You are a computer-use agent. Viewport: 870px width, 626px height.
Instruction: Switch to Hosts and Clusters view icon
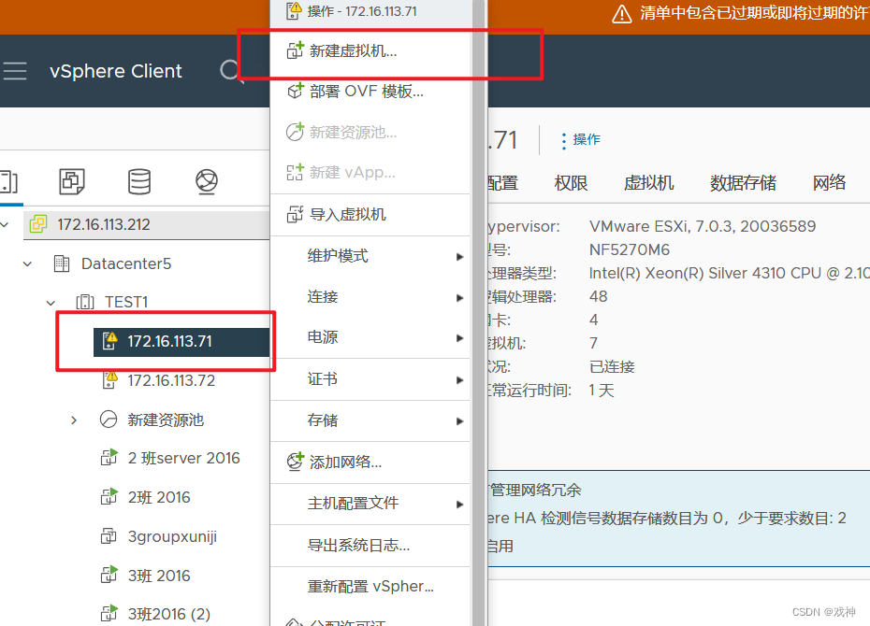click(x=8, y=181)
